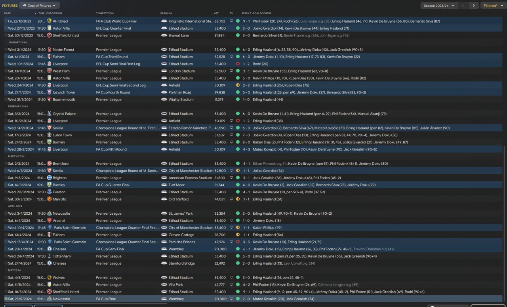Click the Goalscorers column header
The image size is (507, 307).
pos(262,13)
